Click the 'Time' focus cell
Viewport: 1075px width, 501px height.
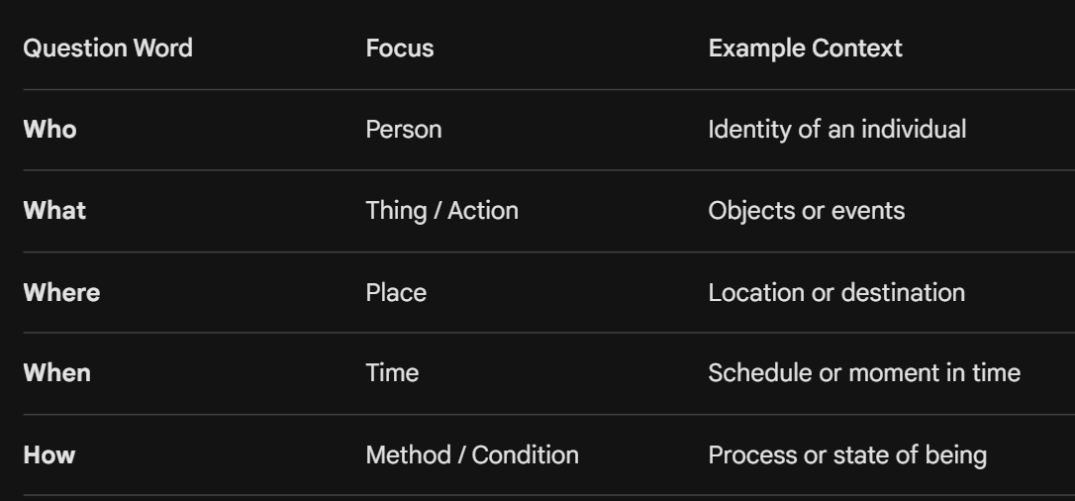[391, 373]
